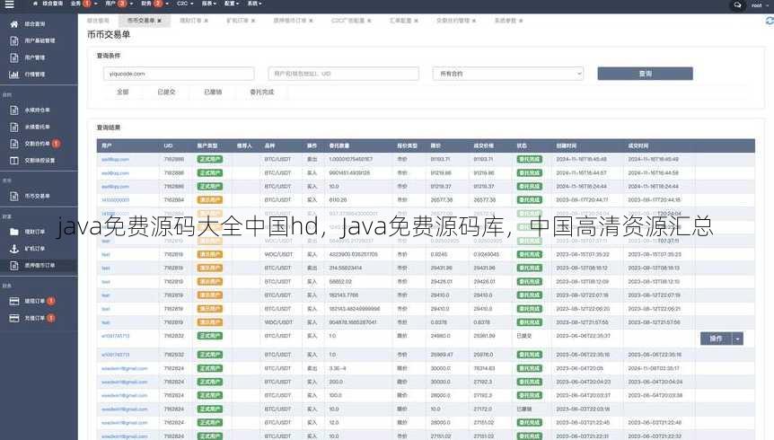Click the 币币交易单 sidebar document icon
The image size is (774, 440).
pyautogui.click(x=14, y=196)
